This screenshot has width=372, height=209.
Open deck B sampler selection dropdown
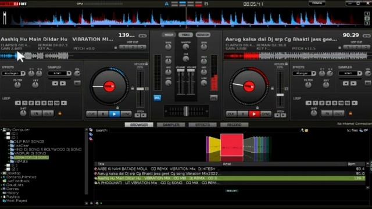click(360, 73)
